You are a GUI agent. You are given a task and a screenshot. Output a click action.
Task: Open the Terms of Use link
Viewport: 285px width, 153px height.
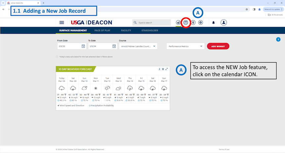pos(224,149)
